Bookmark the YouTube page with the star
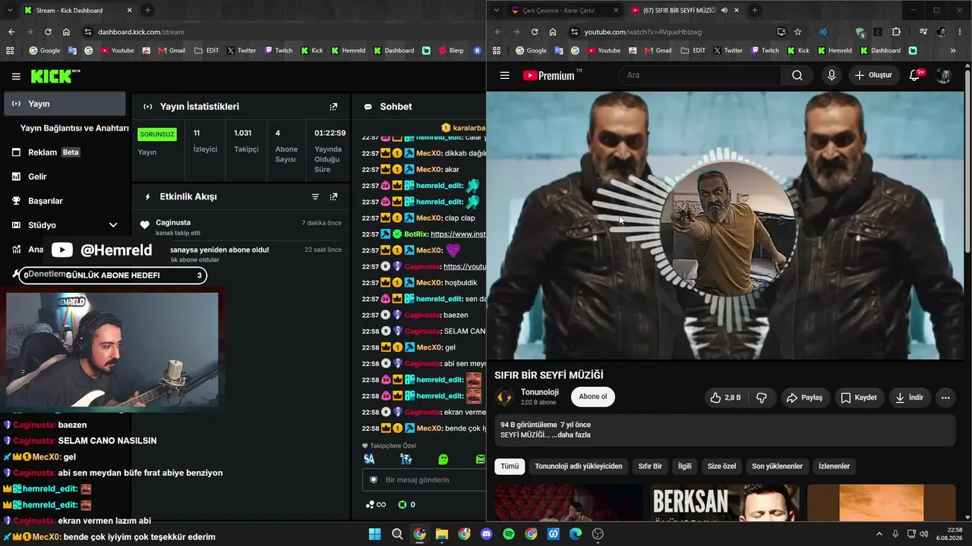Image resolution: width=972 pixels, height=546 pixels. pos(798,32)
